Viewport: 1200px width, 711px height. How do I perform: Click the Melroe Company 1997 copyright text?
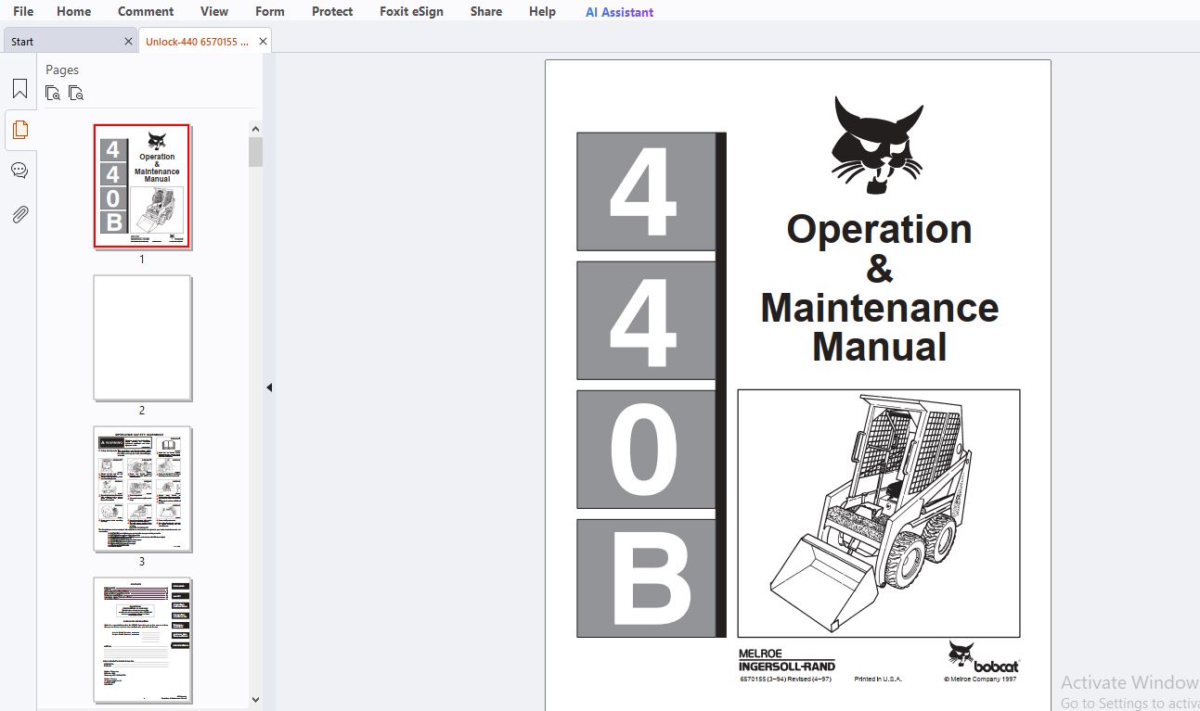coord(980,679)
